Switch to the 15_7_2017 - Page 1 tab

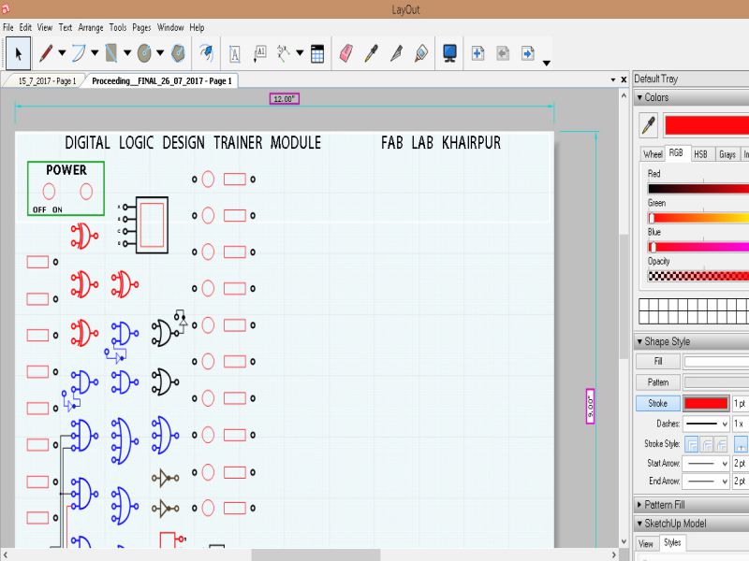(46, 81)
